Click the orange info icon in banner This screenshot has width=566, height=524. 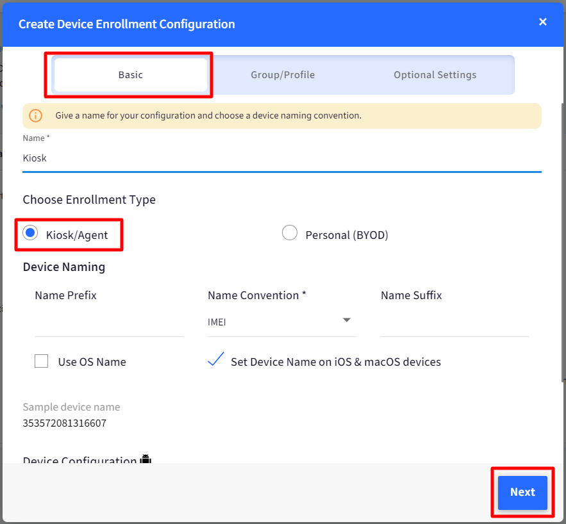coord(35,116)
